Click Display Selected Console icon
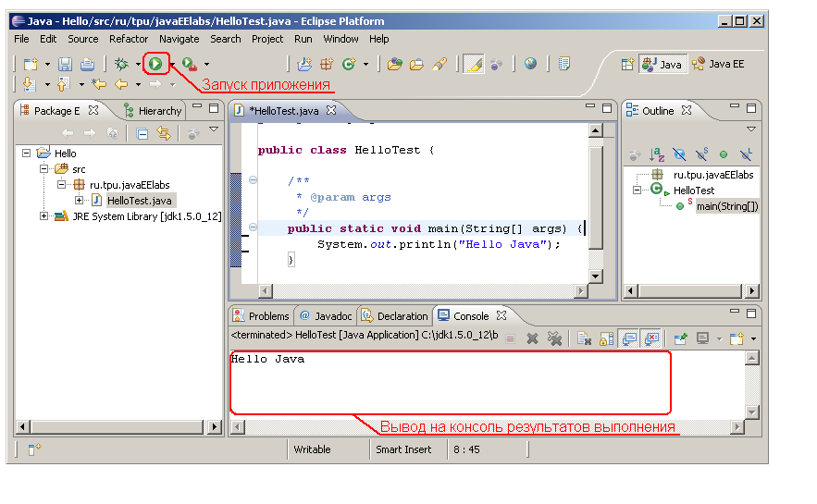Screen dimensions: 817x504 coord(703,339)
